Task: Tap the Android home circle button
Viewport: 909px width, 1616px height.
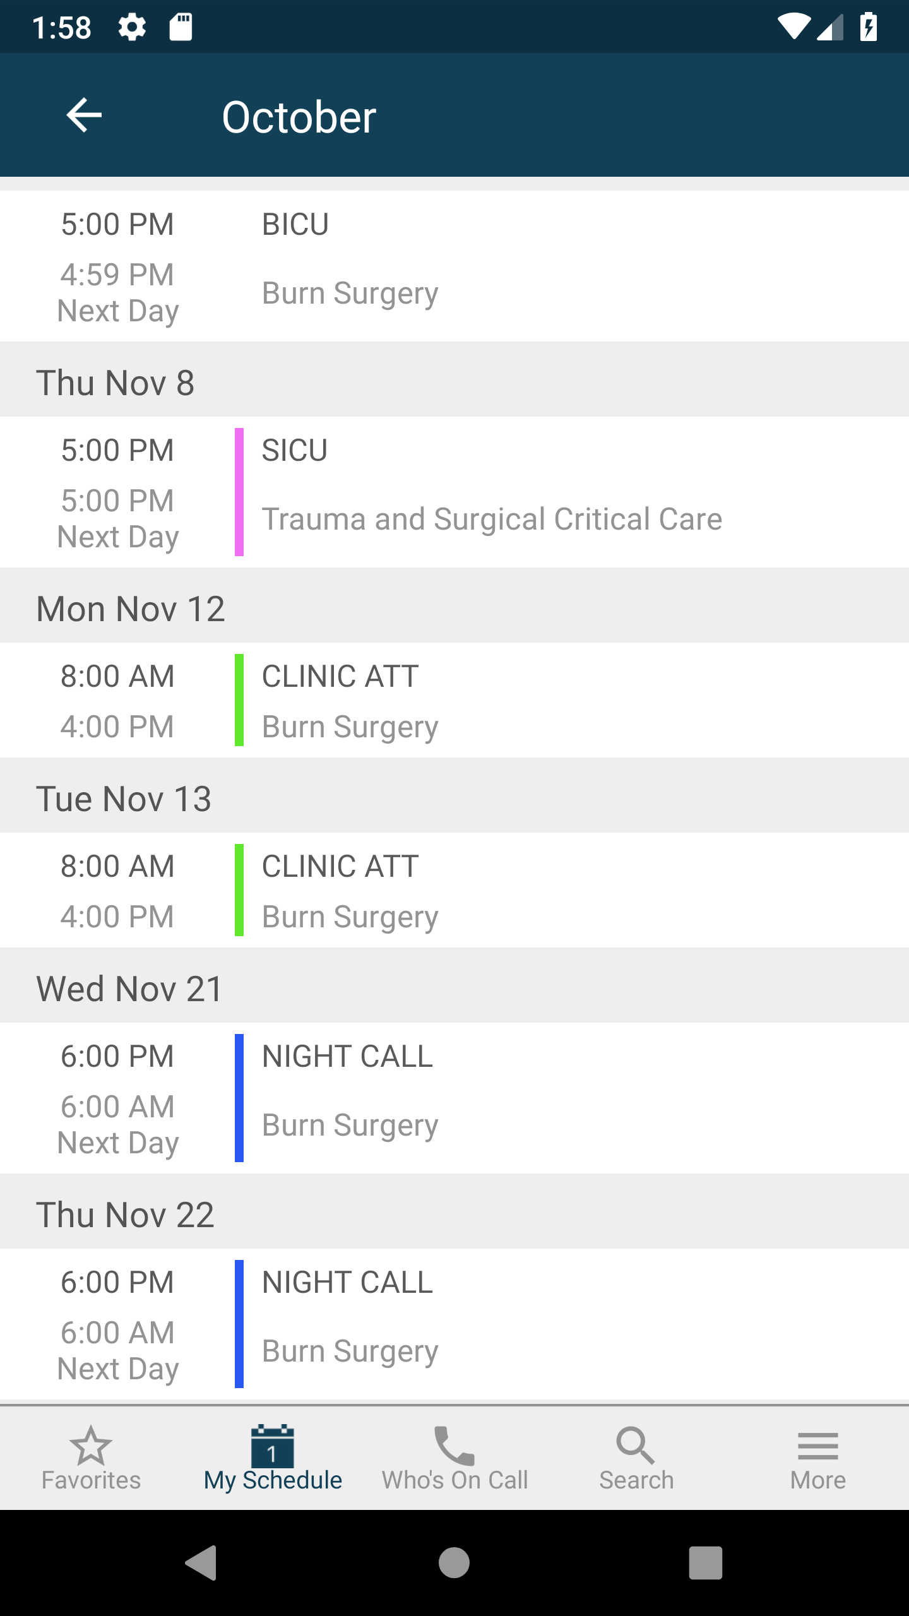Action: pos(454,1563)
